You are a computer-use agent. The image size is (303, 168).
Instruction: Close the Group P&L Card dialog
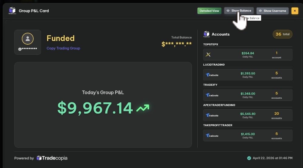tap(295, 11)
